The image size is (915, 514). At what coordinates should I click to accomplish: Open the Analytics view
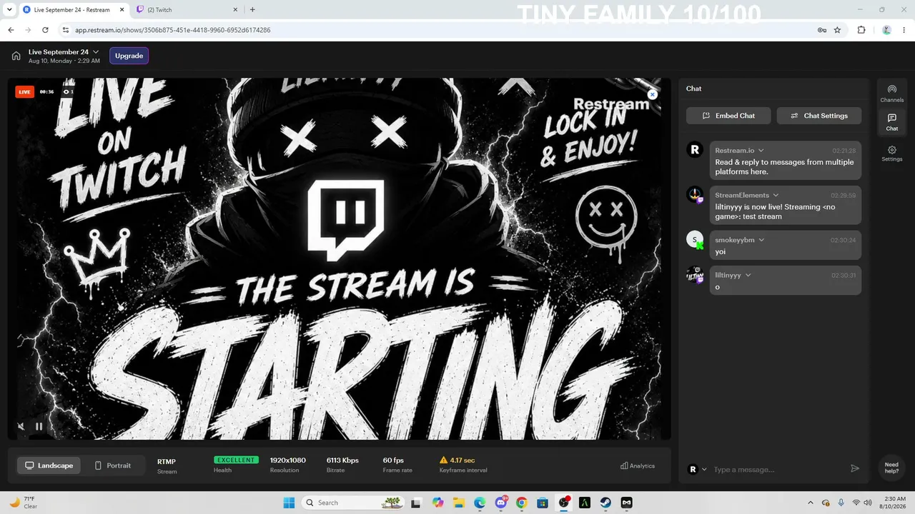tap(638, 465)
